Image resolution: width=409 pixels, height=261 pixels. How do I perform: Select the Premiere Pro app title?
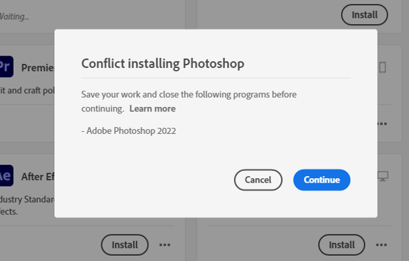[37, 67]
